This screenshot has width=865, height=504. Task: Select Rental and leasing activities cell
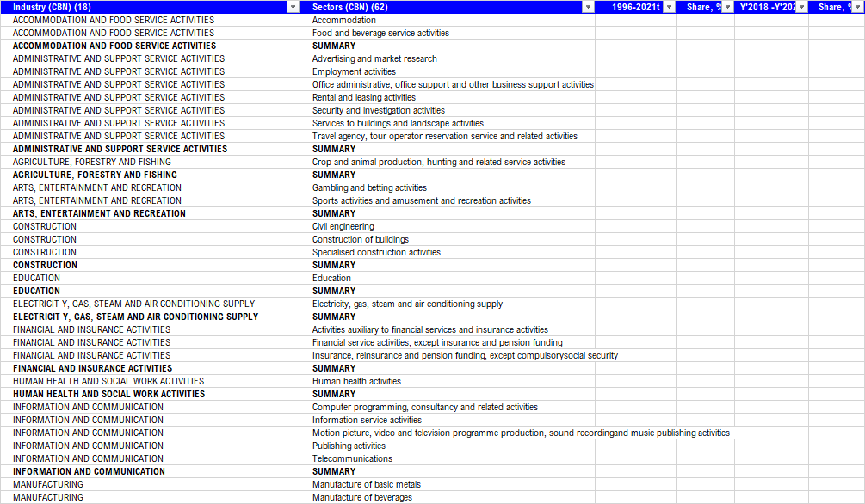pyautogui.click(x=448, y=97)
